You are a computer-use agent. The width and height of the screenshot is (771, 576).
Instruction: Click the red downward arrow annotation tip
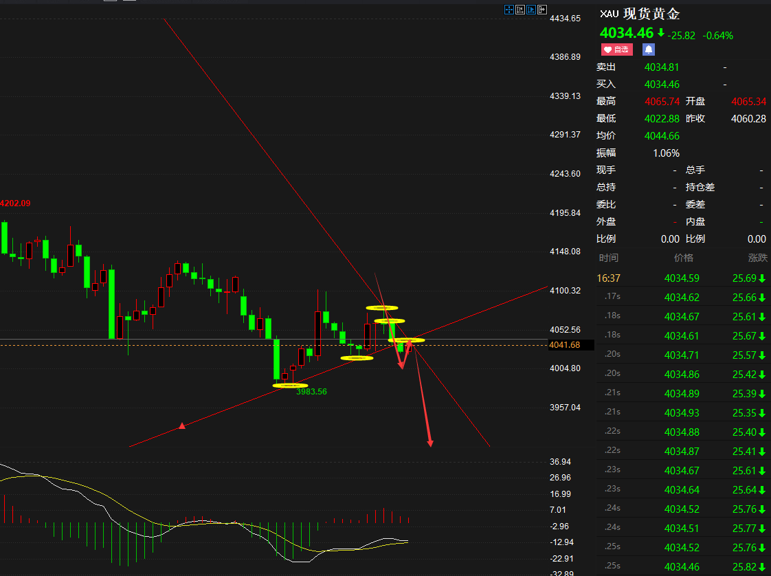[430, 443]
